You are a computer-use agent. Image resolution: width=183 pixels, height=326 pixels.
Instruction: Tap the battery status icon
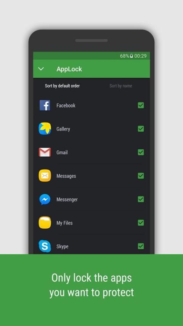coord(132,56)
